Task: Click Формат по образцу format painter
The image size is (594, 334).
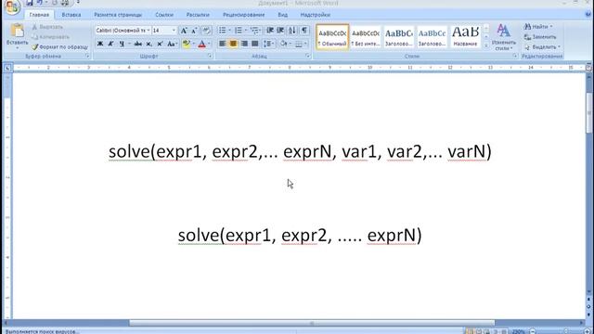Action: tap(59, 47)
